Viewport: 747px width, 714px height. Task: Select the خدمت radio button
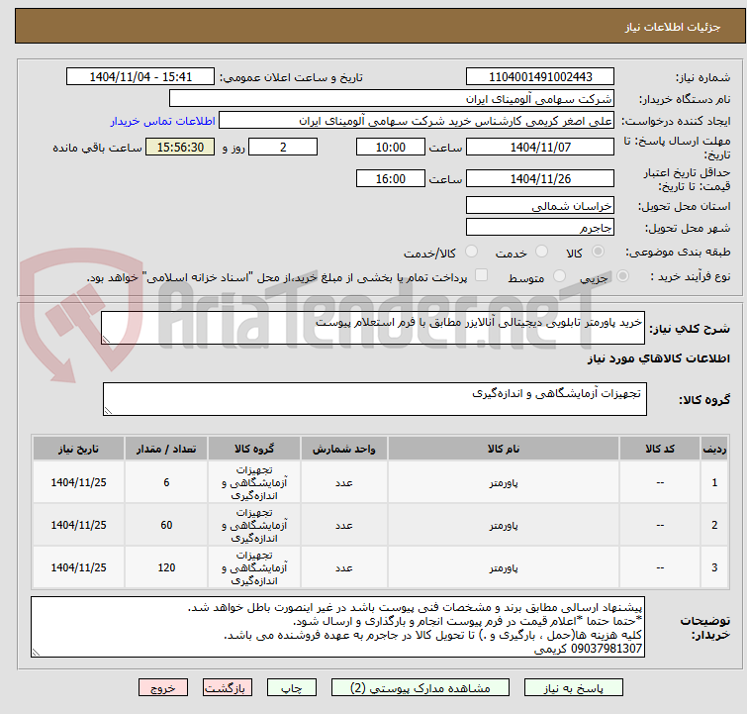point(541,252)
